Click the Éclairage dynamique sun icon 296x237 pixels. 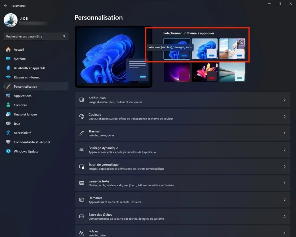click(x=82, y=150)
